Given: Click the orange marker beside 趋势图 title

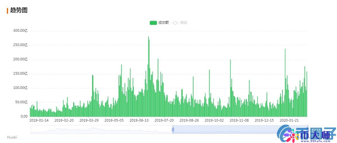Looking at the screenshot, I should tap(7, 11).
